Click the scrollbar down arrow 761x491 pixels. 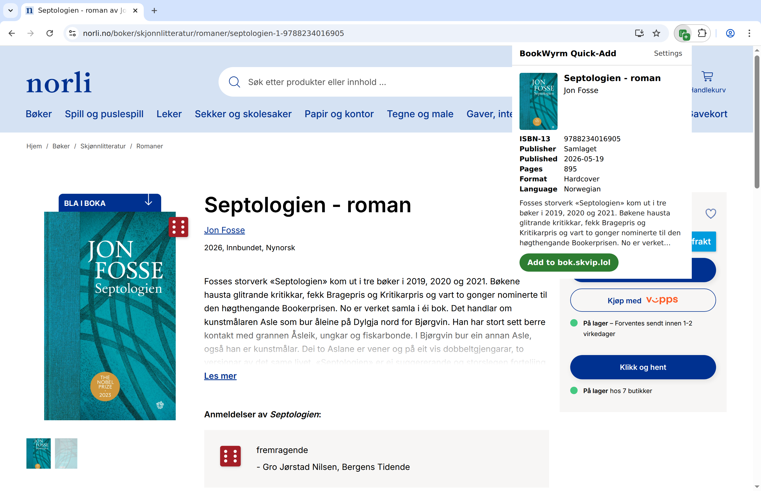coord(757,487)
